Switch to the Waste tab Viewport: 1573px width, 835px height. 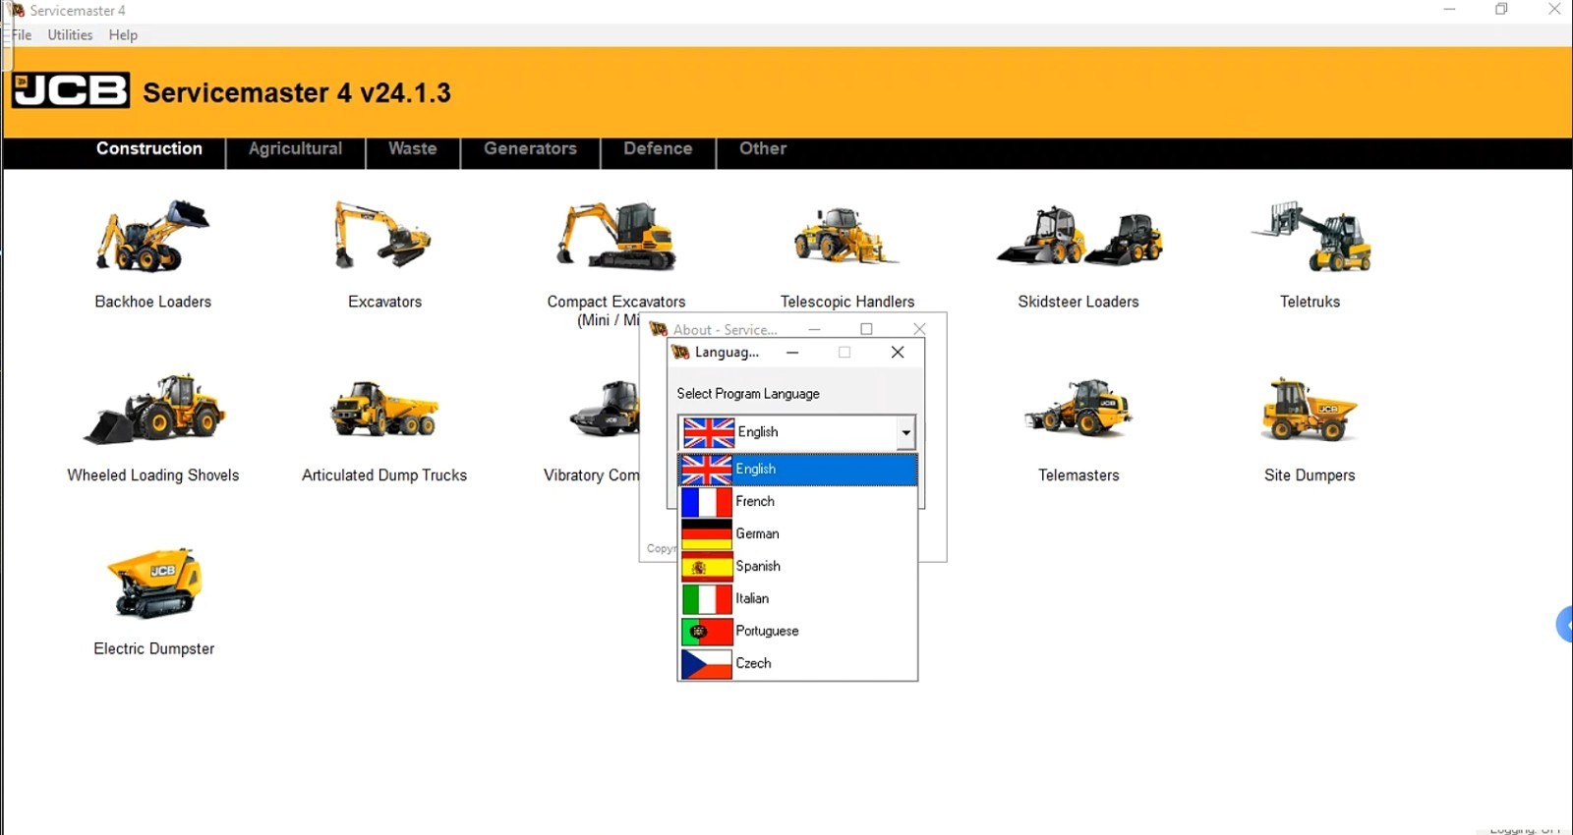pos(413,149)
